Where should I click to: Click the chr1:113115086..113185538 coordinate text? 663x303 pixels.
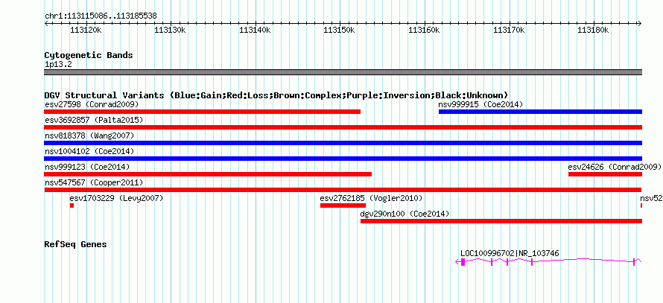[101, 16]
